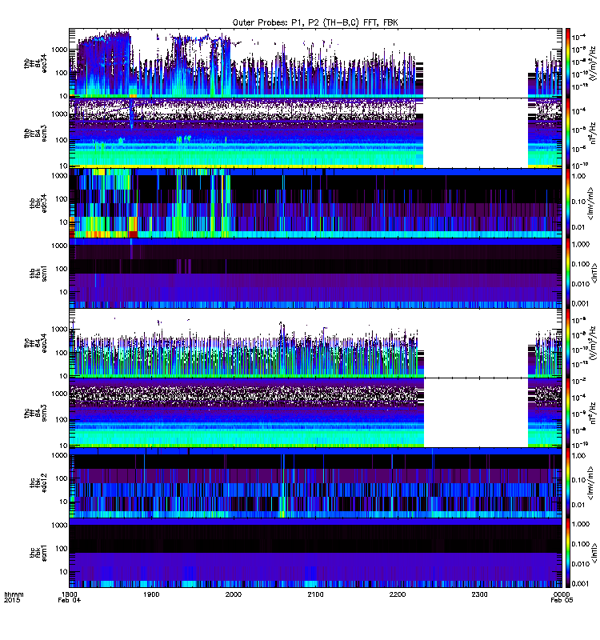This screenshot has width=600, height=640.
Task: Click the '<|nT|>' unit label of the thc fbk scm1 panel
Action: tap(594, 553)
